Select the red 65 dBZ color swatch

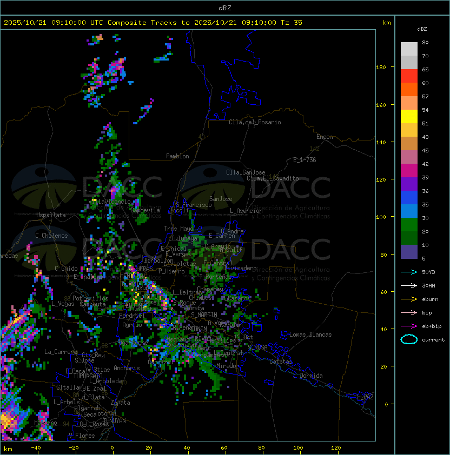tap(409, 76)
